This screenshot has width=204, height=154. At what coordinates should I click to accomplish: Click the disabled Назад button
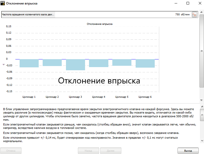tap(88, 151)
